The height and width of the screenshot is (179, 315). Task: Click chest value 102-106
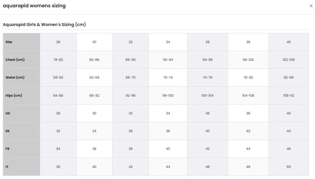(289, 60)
